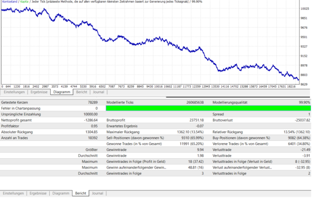
Task: Click the Spread label
Action: click(218, 114)
